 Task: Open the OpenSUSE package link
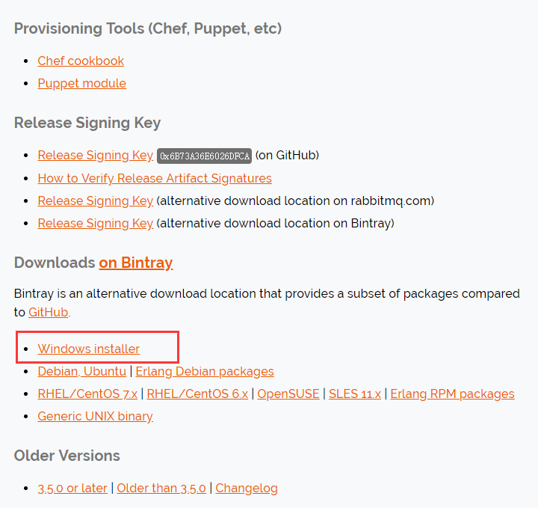(x=288, y=394)
